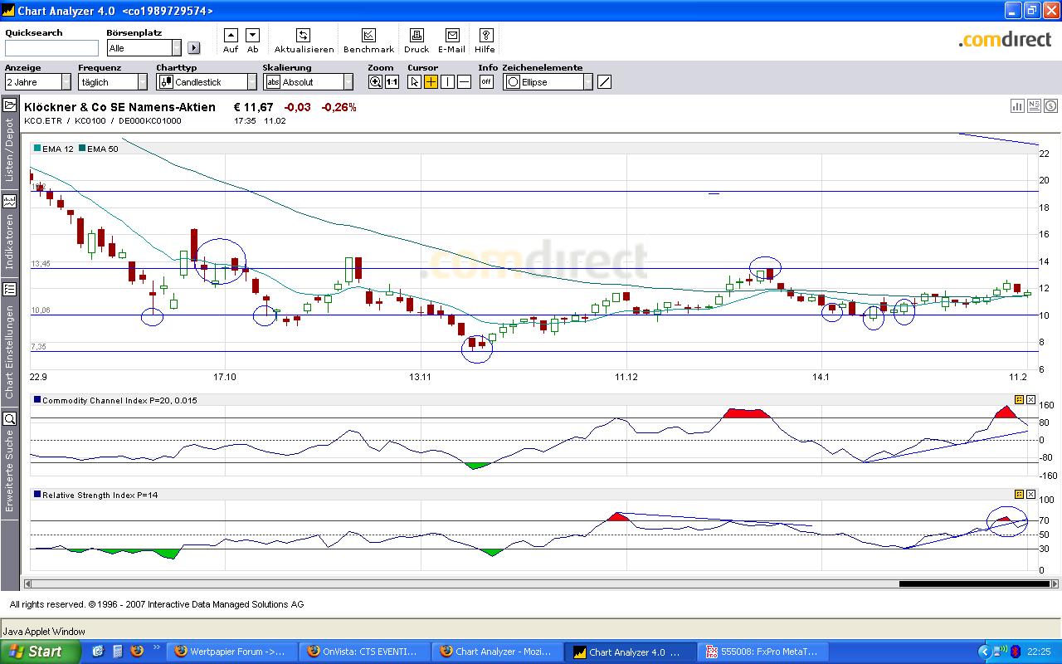Open the Anzeige dropdown showing 2 Jahre
This screenshot has height=664, width=1062.
[x=38, y=81]
